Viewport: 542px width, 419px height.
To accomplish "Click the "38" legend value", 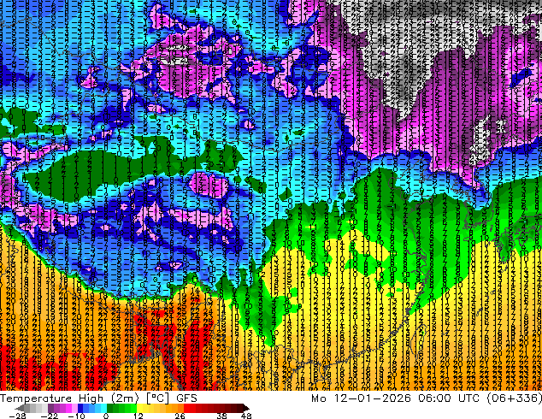I will tap(222, 416).
